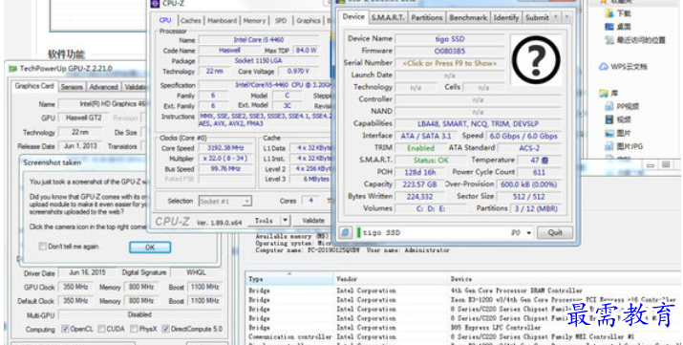This screenshot has width=683, height=345.
Task: Click the Tools button in CPU-Z
Action: click(x=264, y=221)
